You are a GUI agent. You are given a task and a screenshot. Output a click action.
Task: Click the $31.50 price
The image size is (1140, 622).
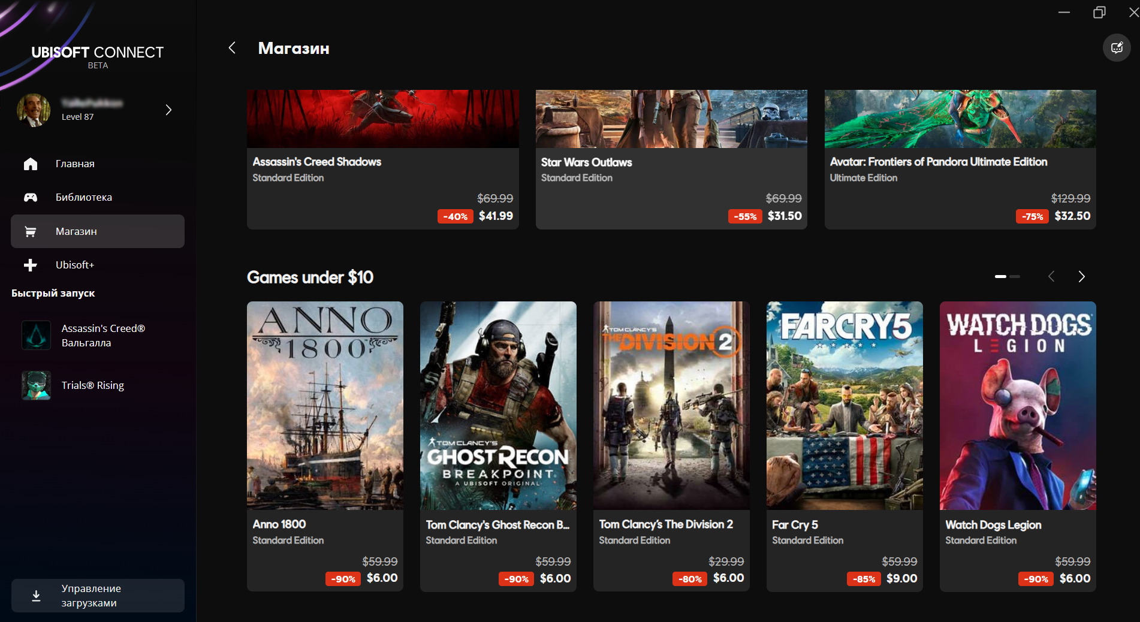(x=785, y=216)
